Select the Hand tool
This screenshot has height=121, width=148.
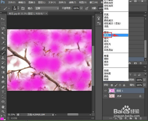click(3, 107)
